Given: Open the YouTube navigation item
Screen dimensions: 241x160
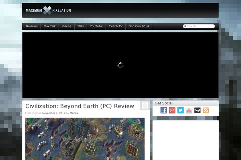Looking at the screenshot, I should point(96,26).
